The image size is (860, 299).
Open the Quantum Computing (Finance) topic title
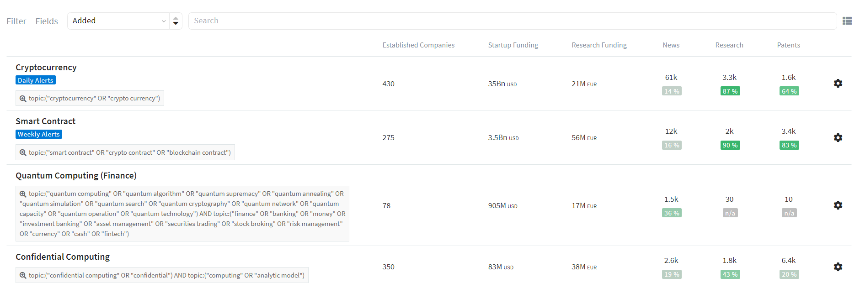[x=76, y=176]
